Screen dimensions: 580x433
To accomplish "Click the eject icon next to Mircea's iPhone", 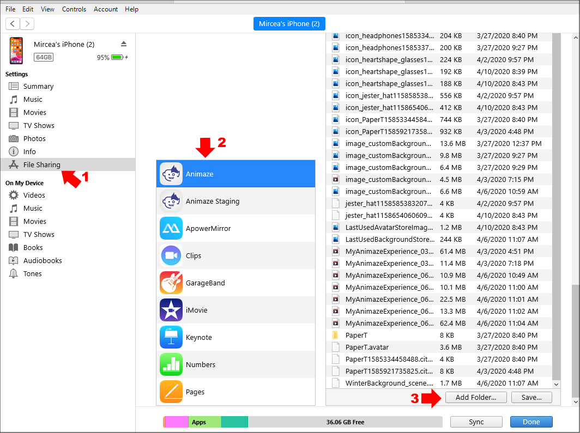I will (x=124, y=44).
